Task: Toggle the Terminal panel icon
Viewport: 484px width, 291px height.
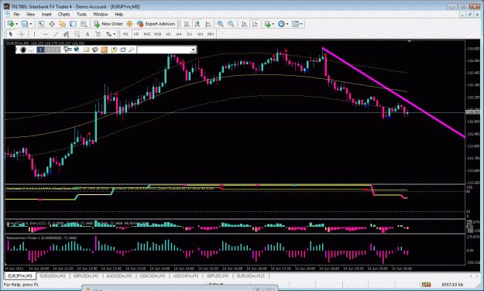Action: coord(73,24)
